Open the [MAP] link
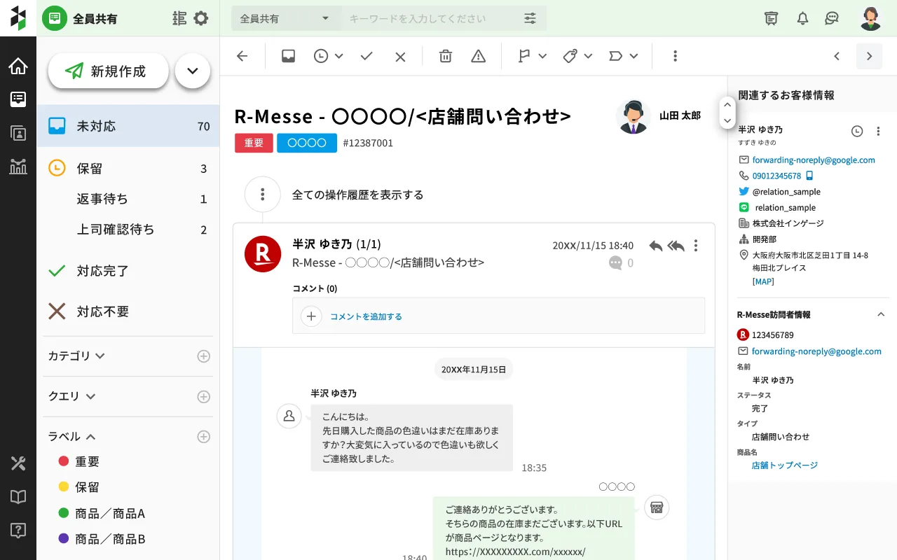Screen dimensions: 897x560 pos(763,281)
